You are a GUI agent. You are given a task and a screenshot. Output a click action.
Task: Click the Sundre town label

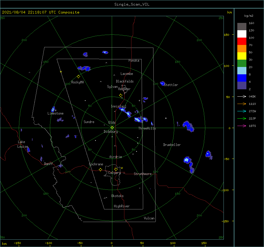89,122
